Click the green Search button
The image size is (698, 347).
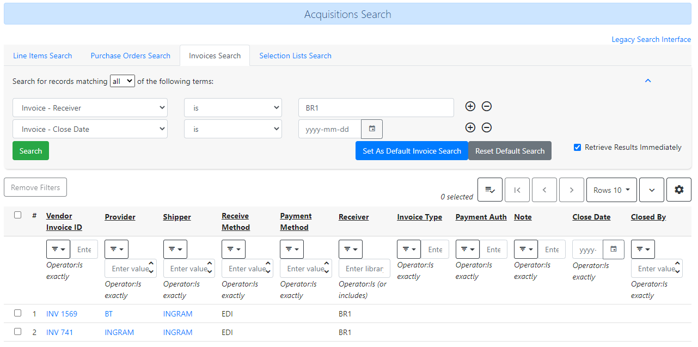point(30,150)
